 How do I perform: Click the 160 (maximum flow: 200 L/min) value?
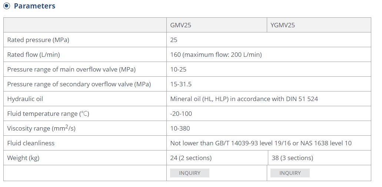pyautogui.click(x=216, y=55)
